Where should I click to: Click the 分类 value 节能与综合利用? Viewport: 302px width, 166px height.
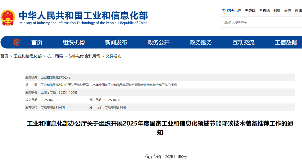[x=115, y=107]
